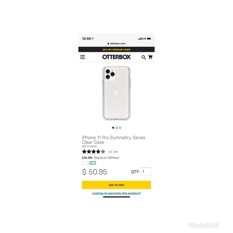Open the Looking to warranty this product link
The width and height of the screenshot is (233, 233).
(117, 193)
